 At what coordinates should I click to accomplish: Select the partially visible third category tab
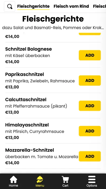click(x=100, y=6)
